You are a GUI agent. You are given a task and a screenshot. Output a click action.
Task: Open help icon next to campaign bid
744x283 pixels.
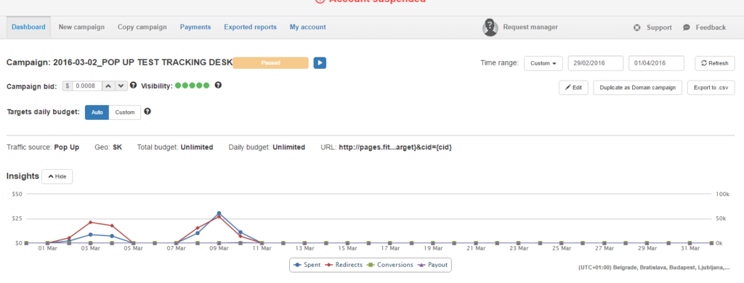point(134,86)
